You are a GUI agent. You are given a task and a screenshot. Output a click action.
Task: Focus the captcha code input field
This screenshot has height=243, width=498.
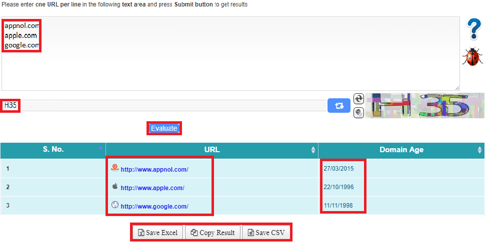163,105
